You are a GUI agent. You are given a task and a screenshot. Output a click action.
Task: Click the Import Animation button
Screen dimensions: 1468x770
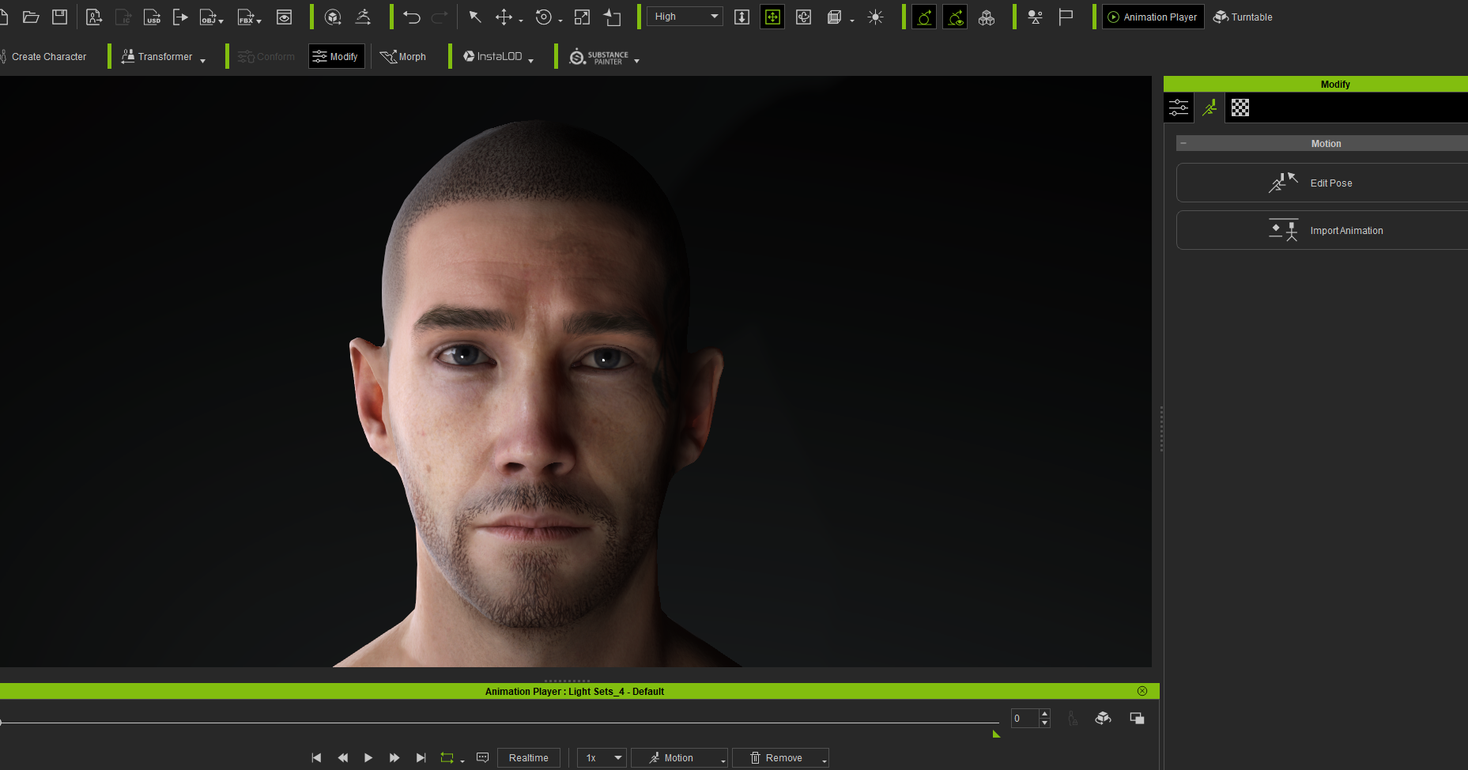(x=1322, y=230)
